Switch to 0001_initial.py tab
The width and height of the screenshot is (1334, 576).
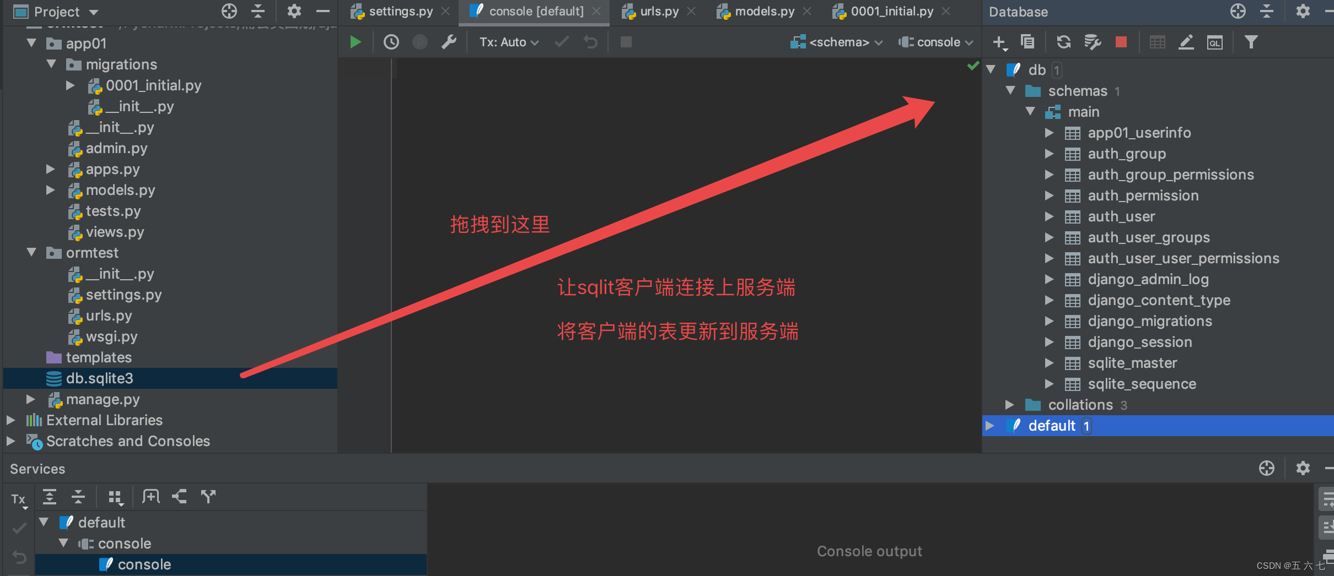pyautogui.click(x=892, y=11)
